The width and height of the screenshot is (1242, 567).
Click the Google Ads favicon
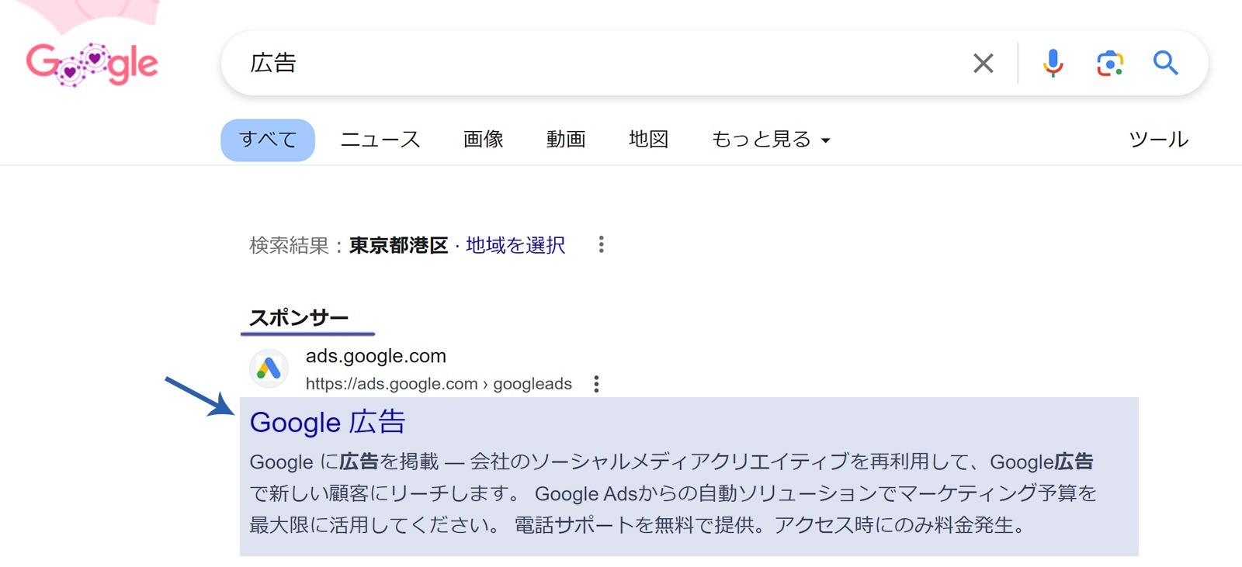point(269,368)
